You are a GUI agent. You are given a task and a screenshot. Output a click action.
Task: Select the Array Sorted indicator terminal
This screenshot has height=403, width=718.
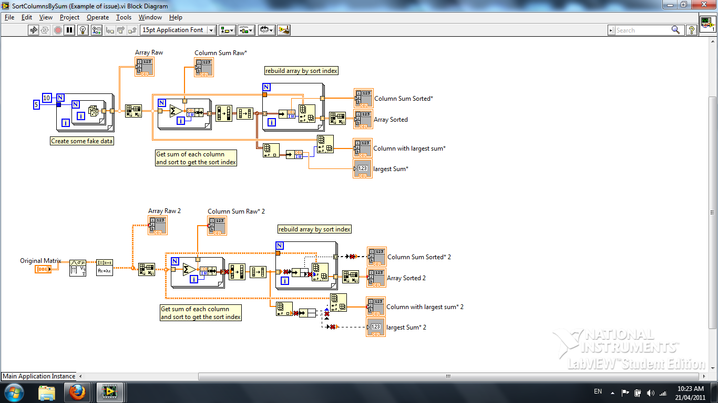coord(364,119)
